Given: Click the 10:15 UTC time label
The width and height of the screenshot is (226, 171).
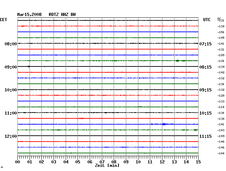Looking at the screenshot, I should pyautogui.click(x=205, y=113).
